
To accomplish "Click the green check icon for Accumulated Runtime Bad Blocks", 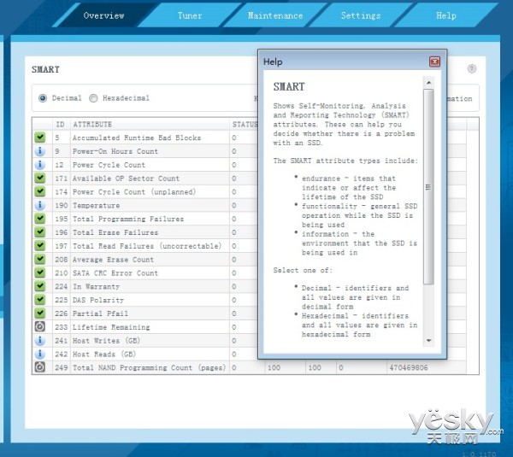I will (40, 138).
